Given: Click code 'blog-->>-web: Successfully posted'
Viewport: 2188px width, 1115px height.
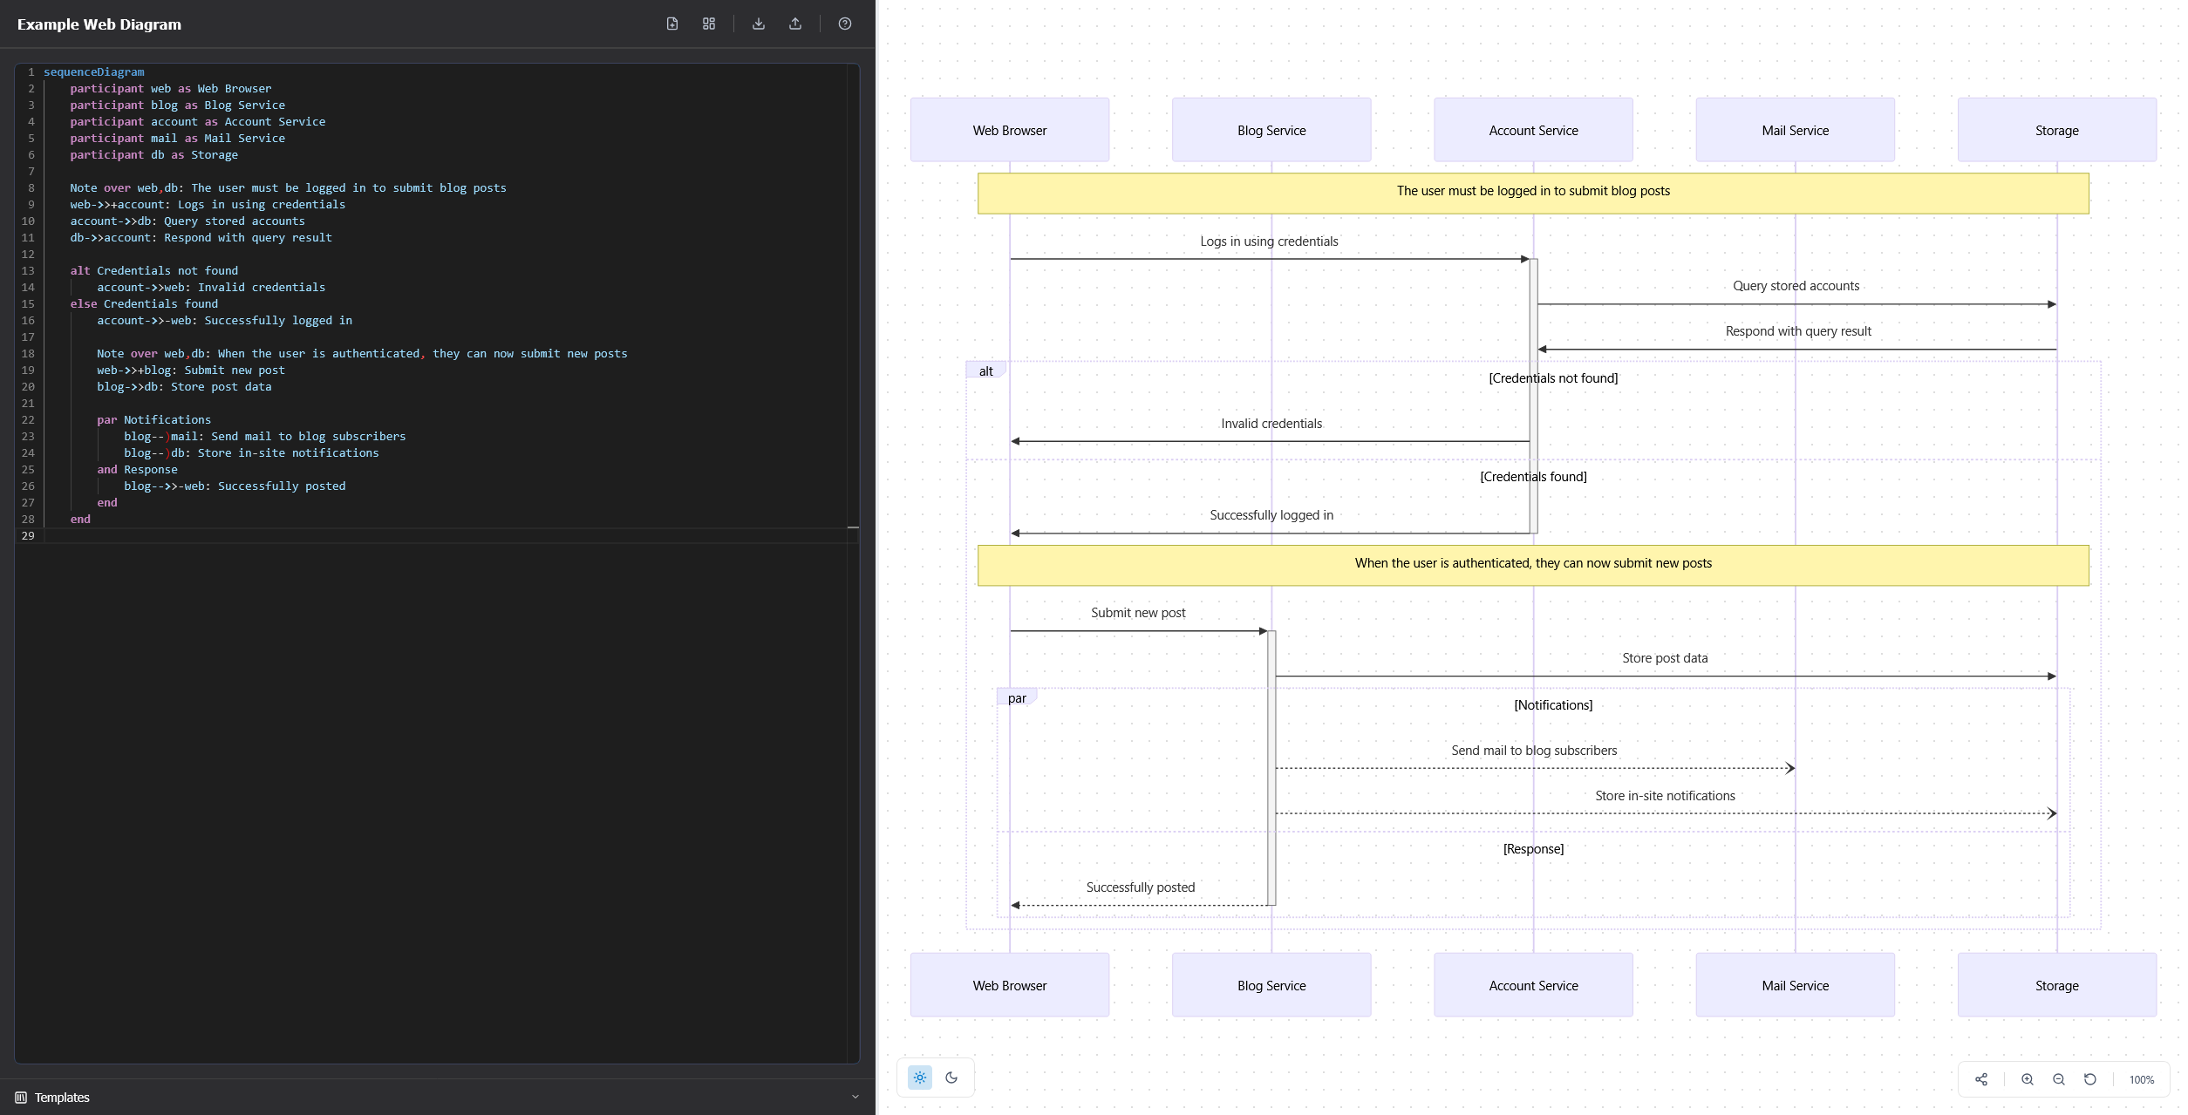Looking at the screenshot, I should pyautogui.click(x=235, y=486).
